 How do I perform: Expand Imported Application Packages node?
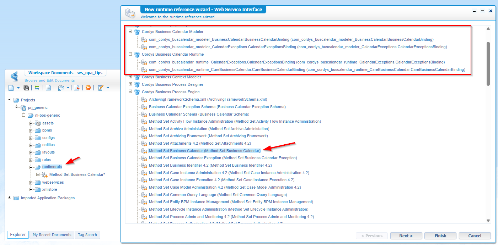[10, 197]
